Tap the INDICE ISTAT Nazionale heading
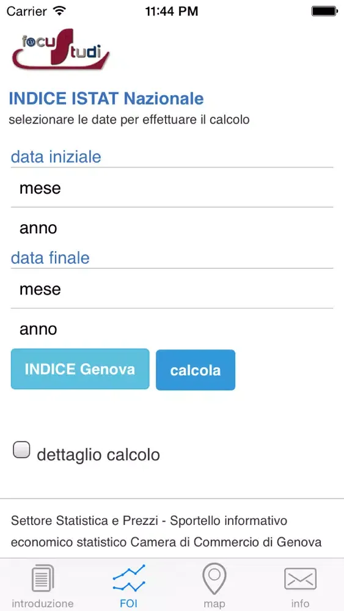The height and width of the screenshot is (611, 344). coord(106,98)
